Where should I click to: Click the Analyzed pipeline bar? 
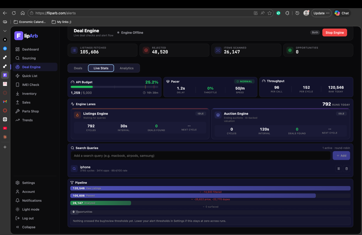click(101, 203)
